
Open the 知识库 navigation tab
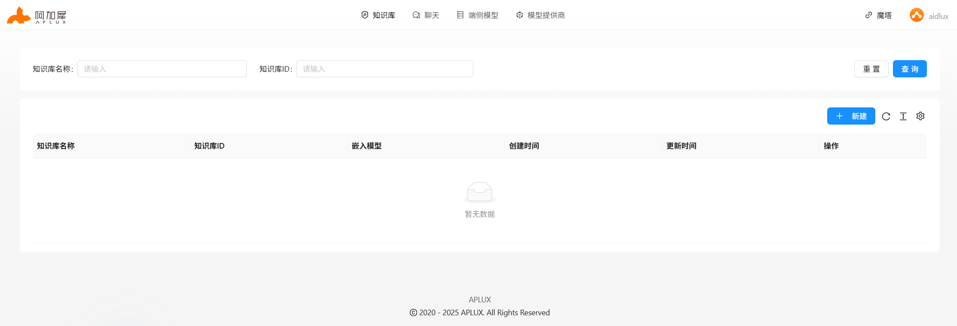click(378, 15)
